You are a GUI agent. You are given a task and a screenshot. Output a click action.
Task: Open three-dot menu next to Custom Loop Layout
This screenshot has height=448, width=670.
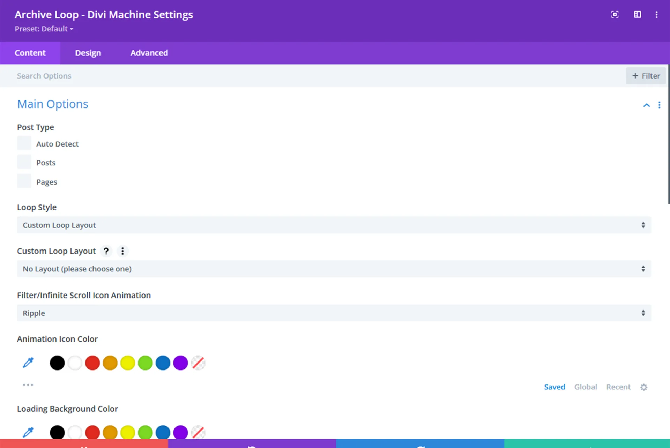tap(122, 251)
